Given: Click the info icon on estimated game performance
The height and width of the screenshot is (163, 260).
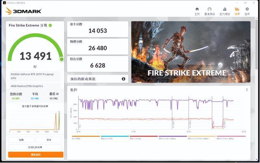Looking at the screenshot, I should tap(123, 79).
